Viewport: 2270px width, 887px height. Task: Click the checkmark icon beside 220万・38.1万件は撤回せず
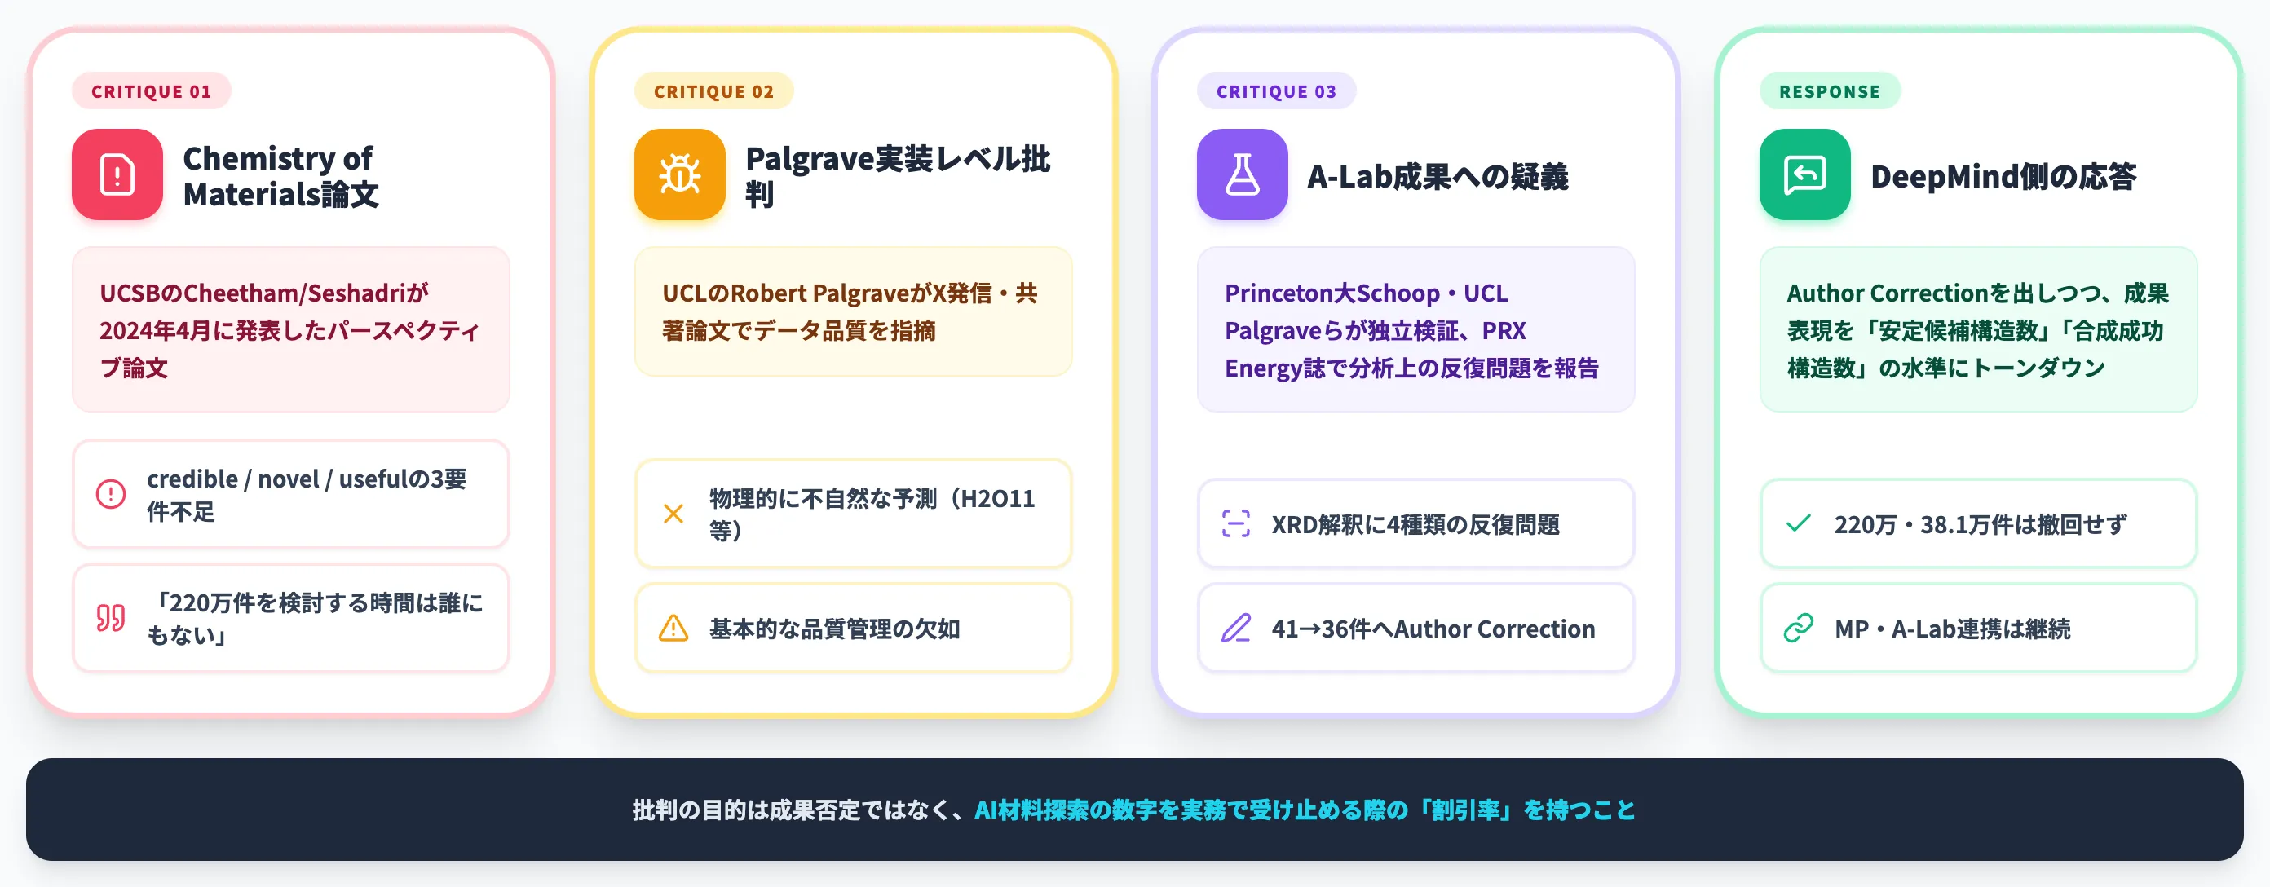click(1799, 523)
